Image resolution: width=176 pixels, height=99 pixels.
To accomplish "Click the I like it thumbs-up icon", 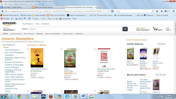I will (x=16, y=19).
